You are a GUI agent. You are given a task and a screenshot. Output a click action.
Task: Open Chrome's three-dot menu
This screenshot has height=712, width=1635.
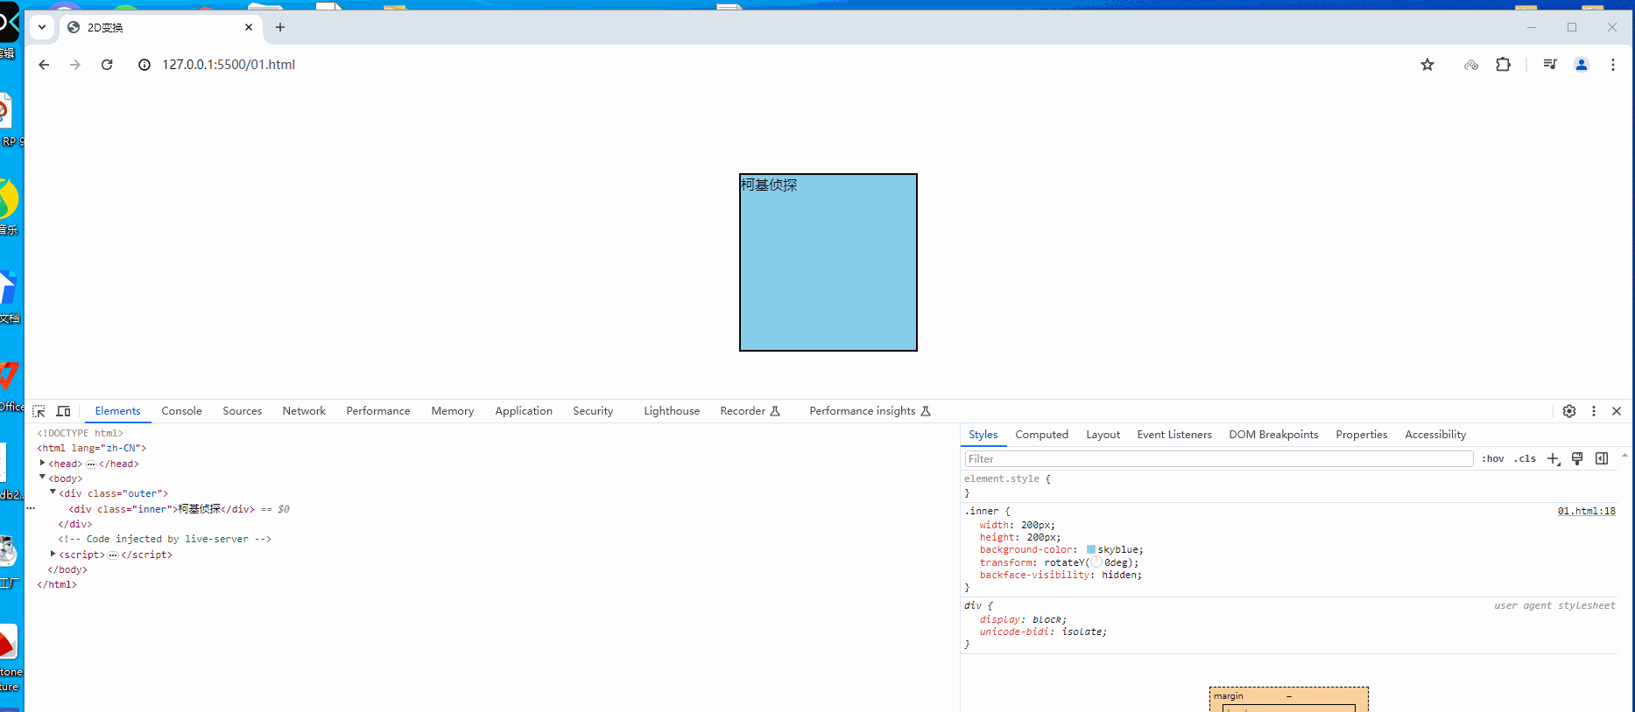[1613, 65]
